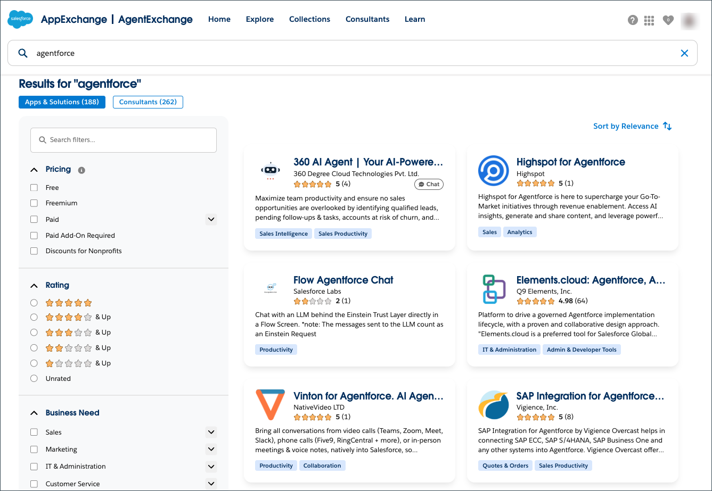The image size is (712, 491).
Task: Collapse the Rating filter section
Action: pos(34,286)
